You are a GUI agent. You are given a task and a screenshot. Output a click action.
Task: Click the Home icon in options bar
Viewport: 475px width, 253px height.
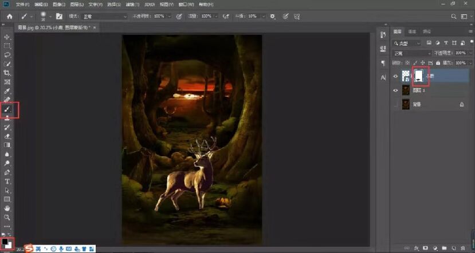click(x=10, y=17)
